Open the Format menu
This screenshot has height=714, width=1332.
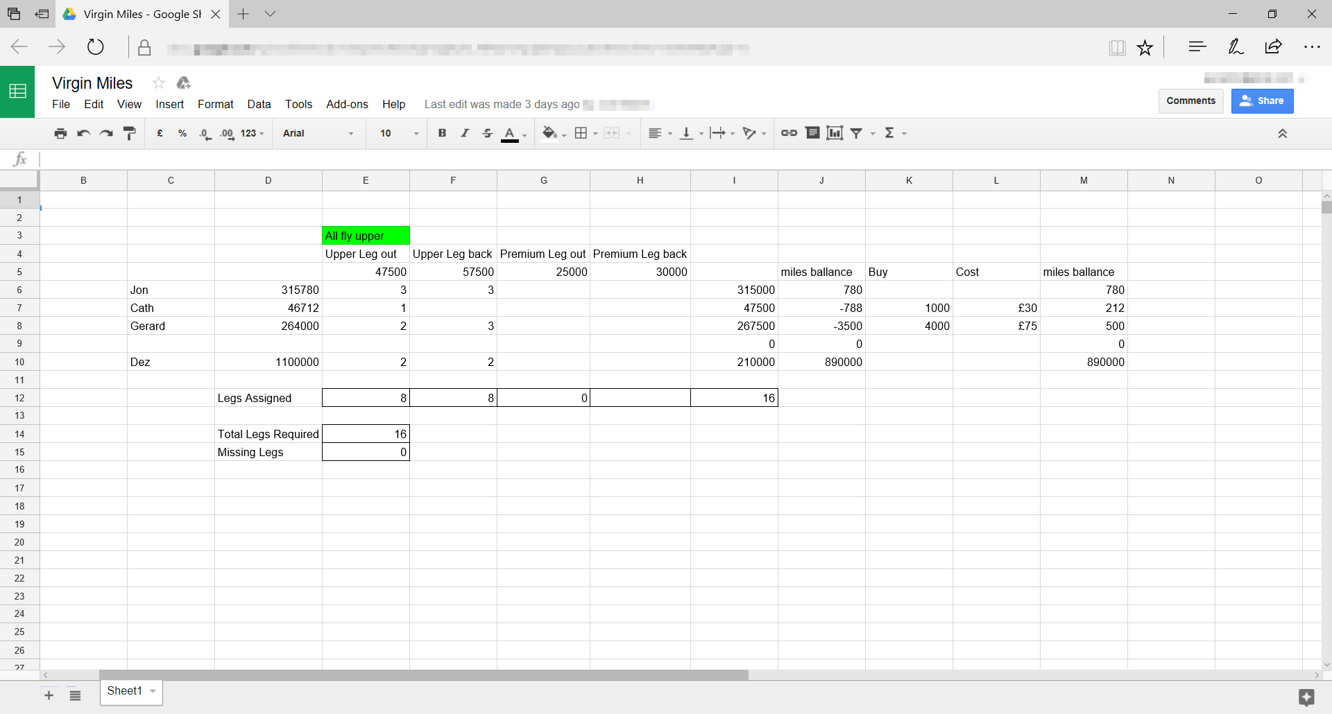(216, 104)
